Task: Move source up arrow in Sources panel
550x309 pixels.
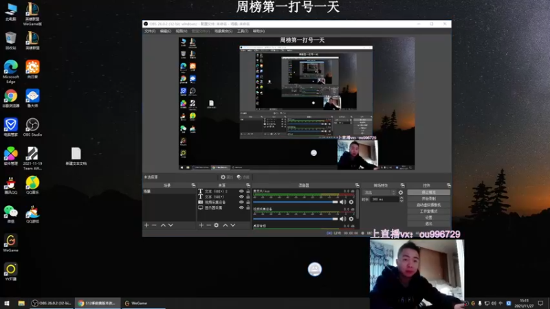Action: point(225,225)
